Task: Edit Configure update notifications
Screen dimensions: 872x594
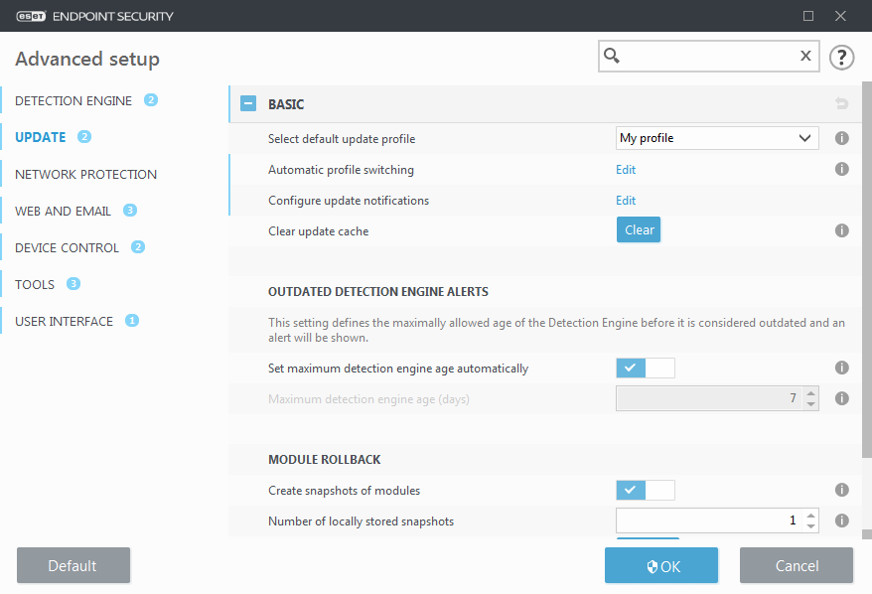Action: pos(626,201)
